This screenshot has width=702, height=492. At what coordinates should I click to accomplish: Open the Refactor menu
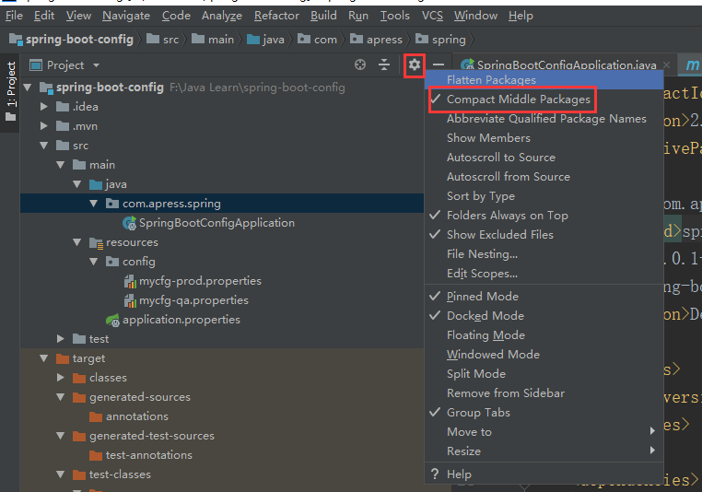click(x=276, y=16)
